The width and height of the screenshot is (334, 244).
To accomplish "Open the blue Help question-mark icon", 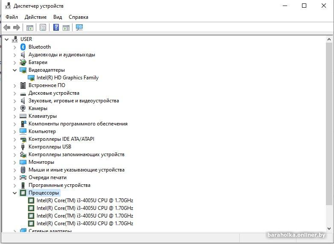I will click(x=56, y=27).
